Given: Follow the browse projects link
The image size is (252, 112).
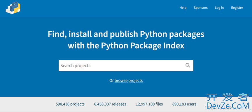Looking at the screenshot, I should (129, 81).
